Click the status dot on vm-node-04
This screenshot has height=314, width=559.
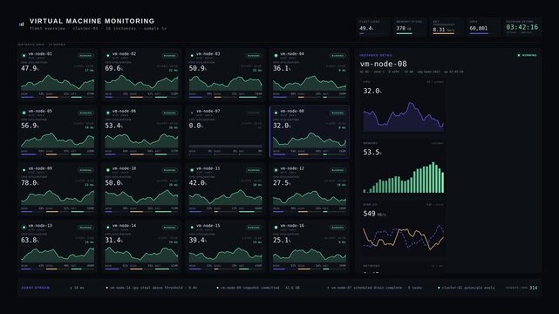[276, 56]
